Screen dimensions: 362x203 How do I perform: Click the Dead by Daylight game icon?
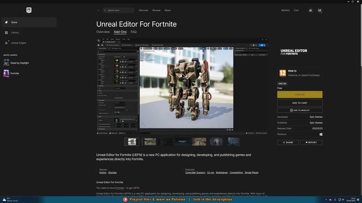(x=6, y=63)
